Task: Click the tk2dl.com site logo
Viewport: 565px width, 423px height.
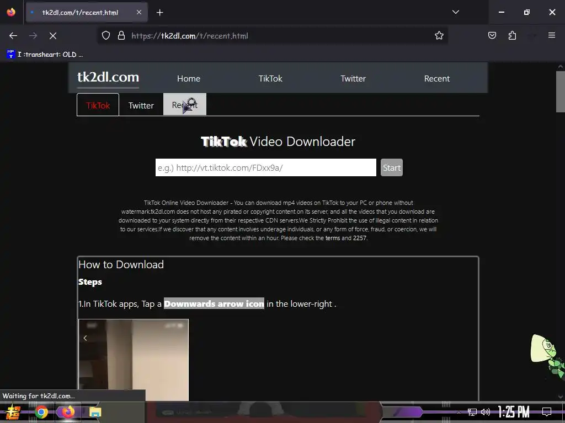Action: click(x=108, y=77)
